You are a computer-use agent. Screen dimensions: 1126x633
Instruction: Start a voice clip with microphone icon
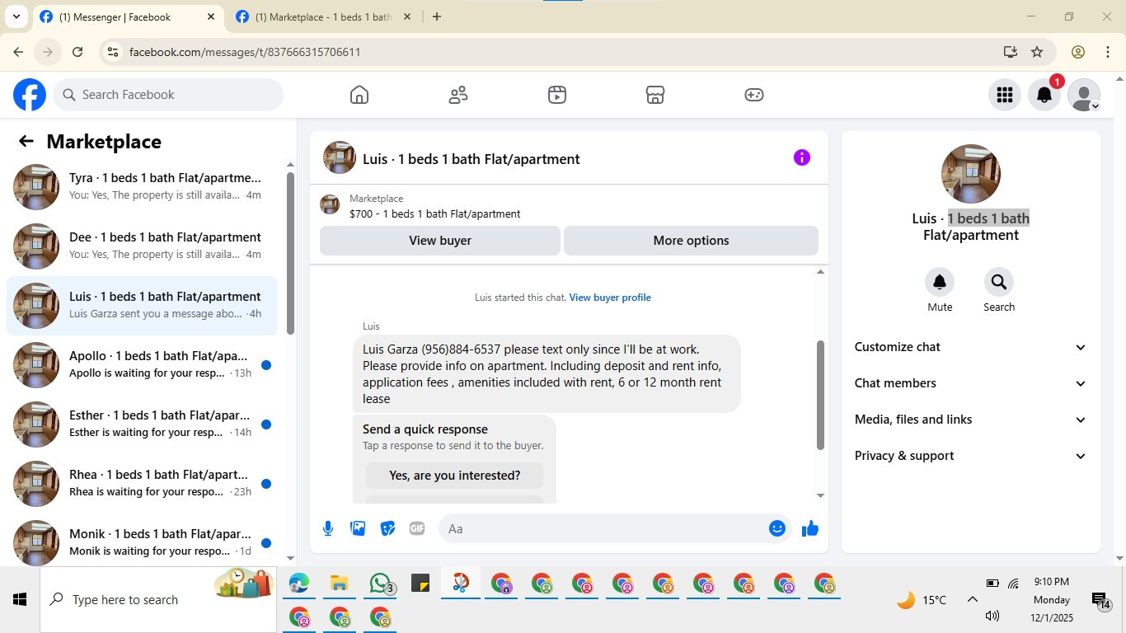tap(328, 528)
